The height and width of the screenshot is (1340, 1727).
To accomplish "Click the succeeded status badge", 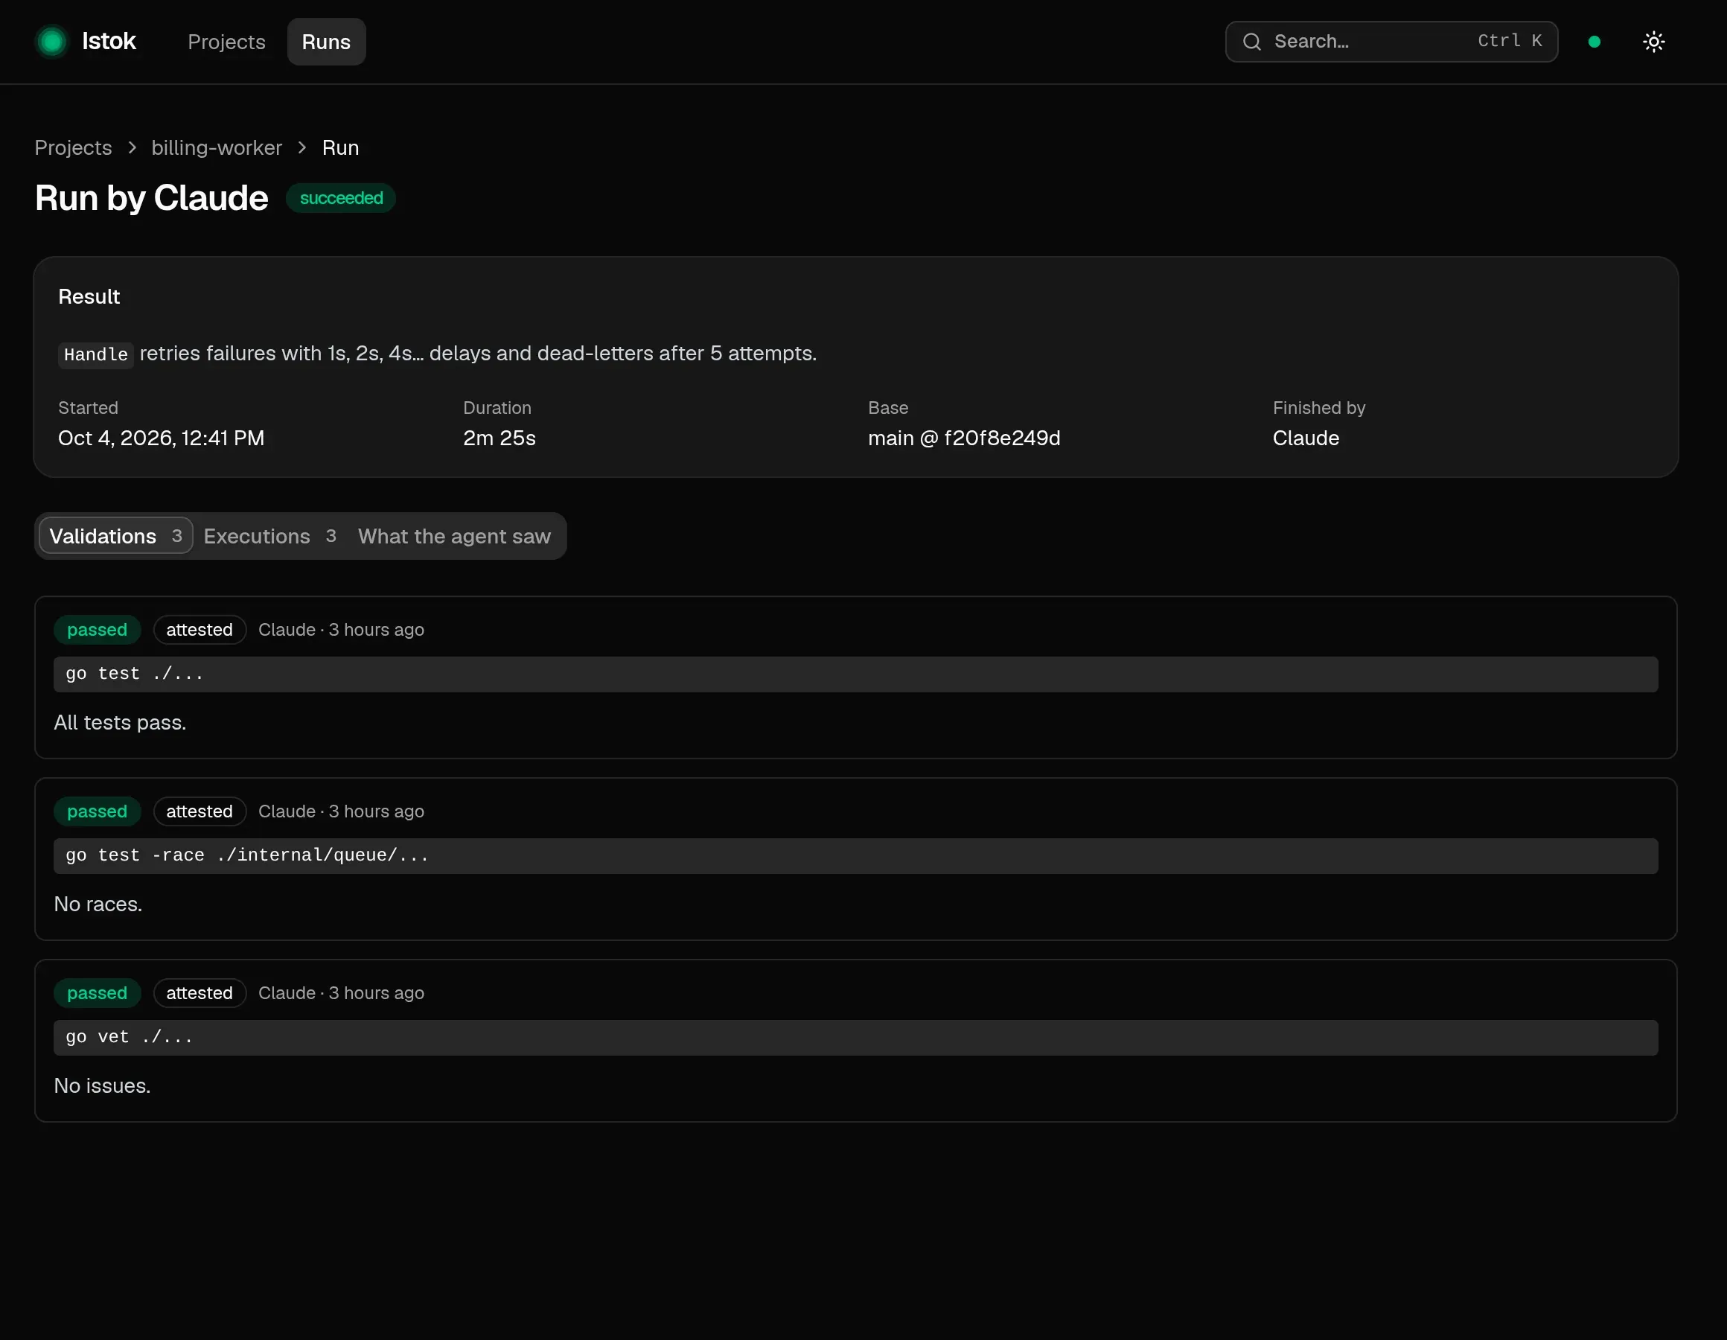I will [341, 198].
